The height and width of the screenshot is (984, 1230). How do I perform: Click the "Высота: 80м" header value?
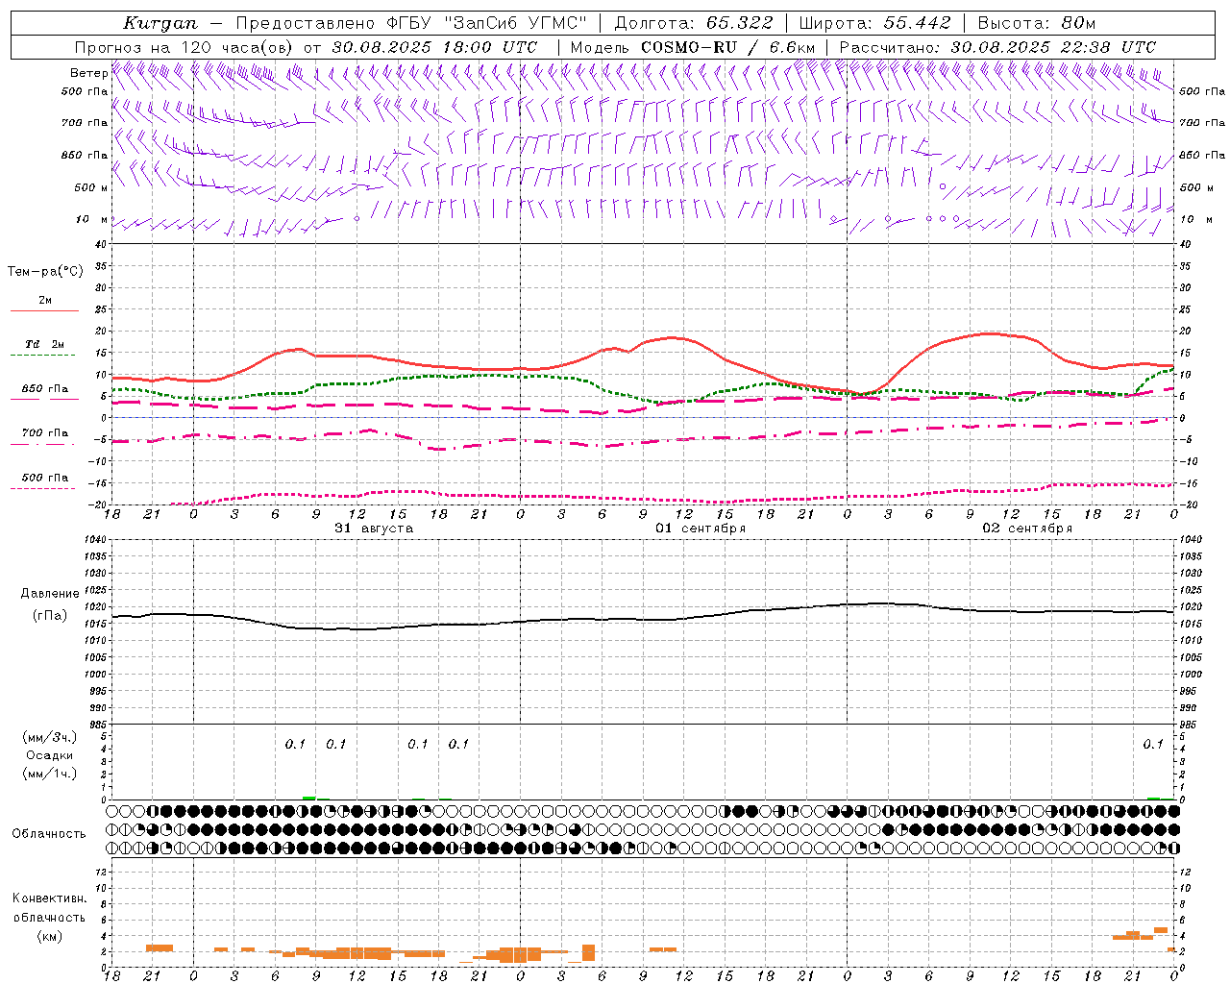(x=1037, y=23)
